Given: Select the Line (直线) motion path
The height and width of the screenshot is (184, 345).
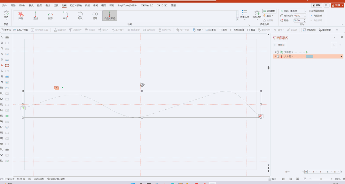Looking at the screenshot, I should point(35,16).
